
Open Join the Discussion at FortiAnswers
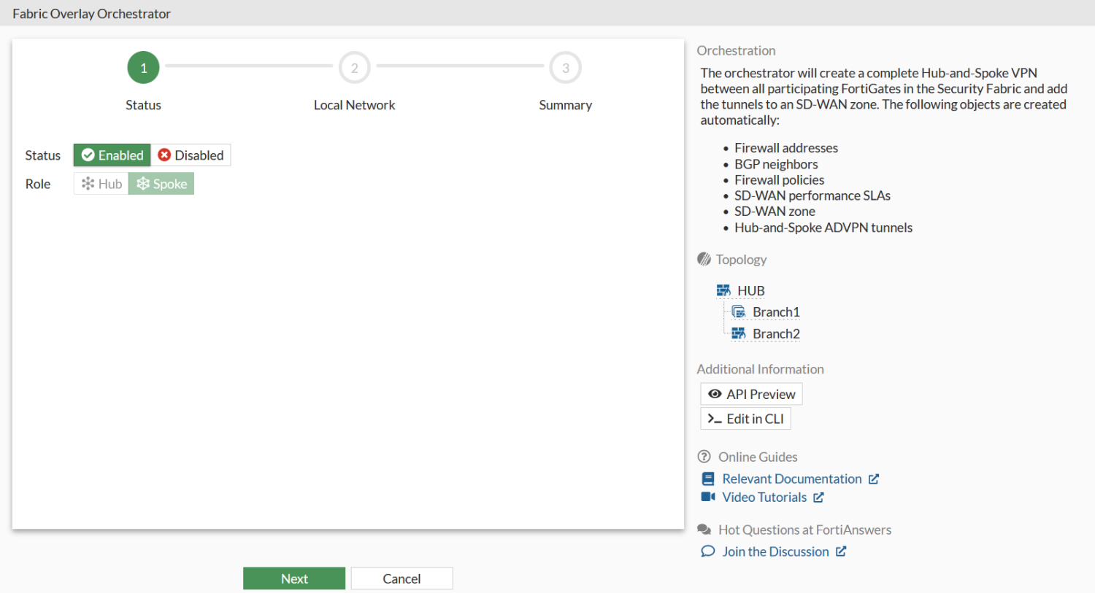point(774,551)
